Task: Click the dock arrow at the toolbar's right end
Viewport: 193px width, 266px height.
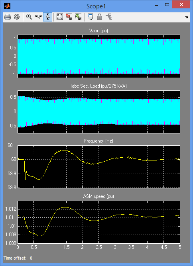Action: click(x=187, y=17)
